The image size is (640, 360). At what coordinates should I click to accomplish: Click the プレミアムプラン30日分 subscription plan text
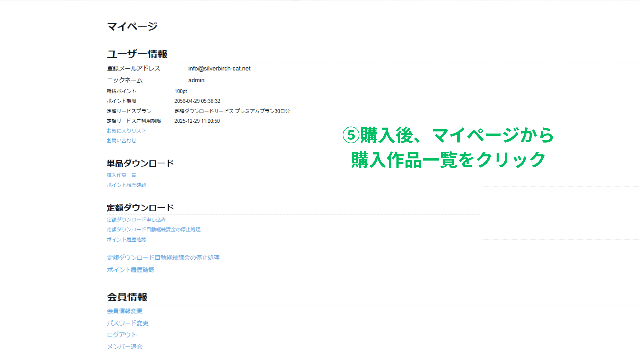point(232,111)
